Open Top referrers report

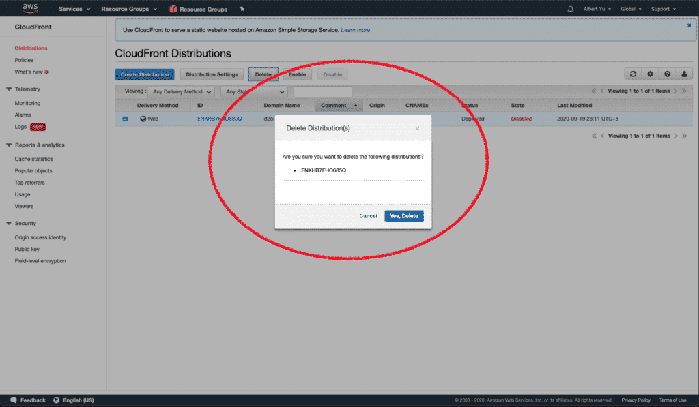click(30, 183)
